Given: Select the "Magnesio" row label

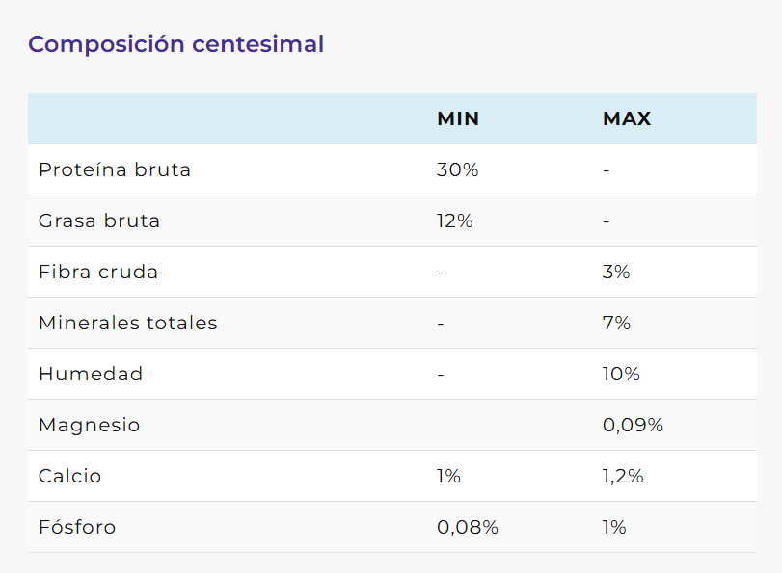Looking at the screenshot, I should 90,426.
